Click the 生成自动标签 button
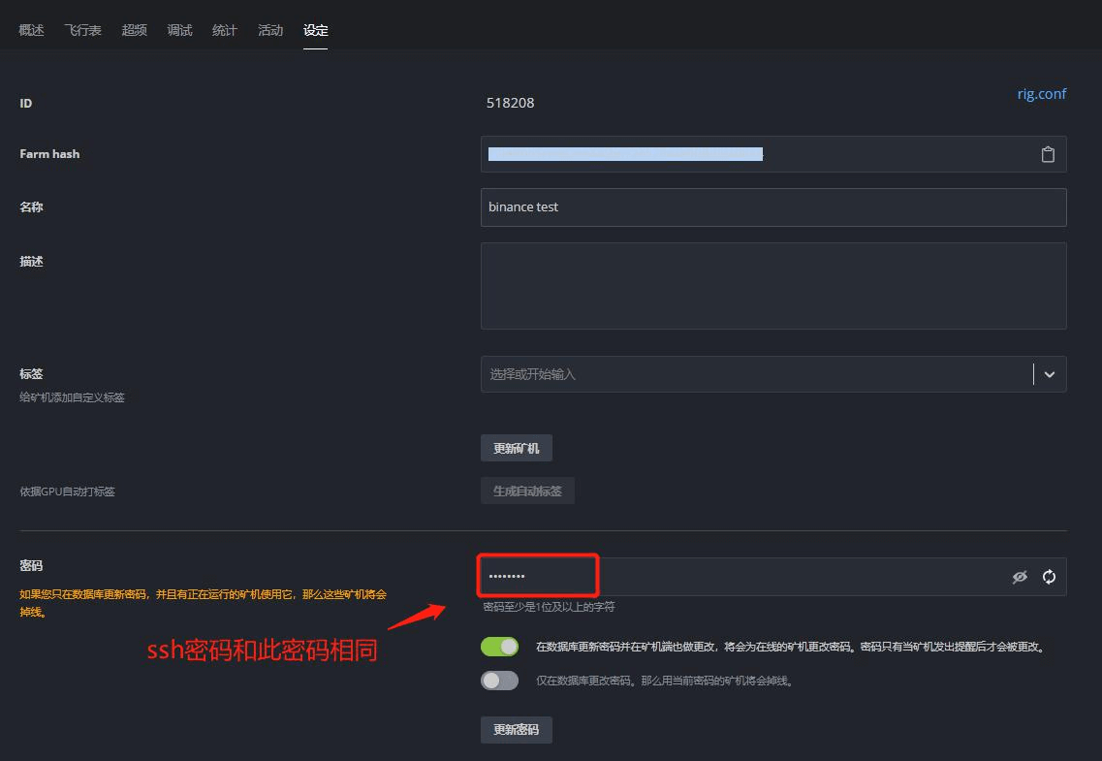Screen dimensions: 1102x761 pyautogui.click(x=527, y=491)
